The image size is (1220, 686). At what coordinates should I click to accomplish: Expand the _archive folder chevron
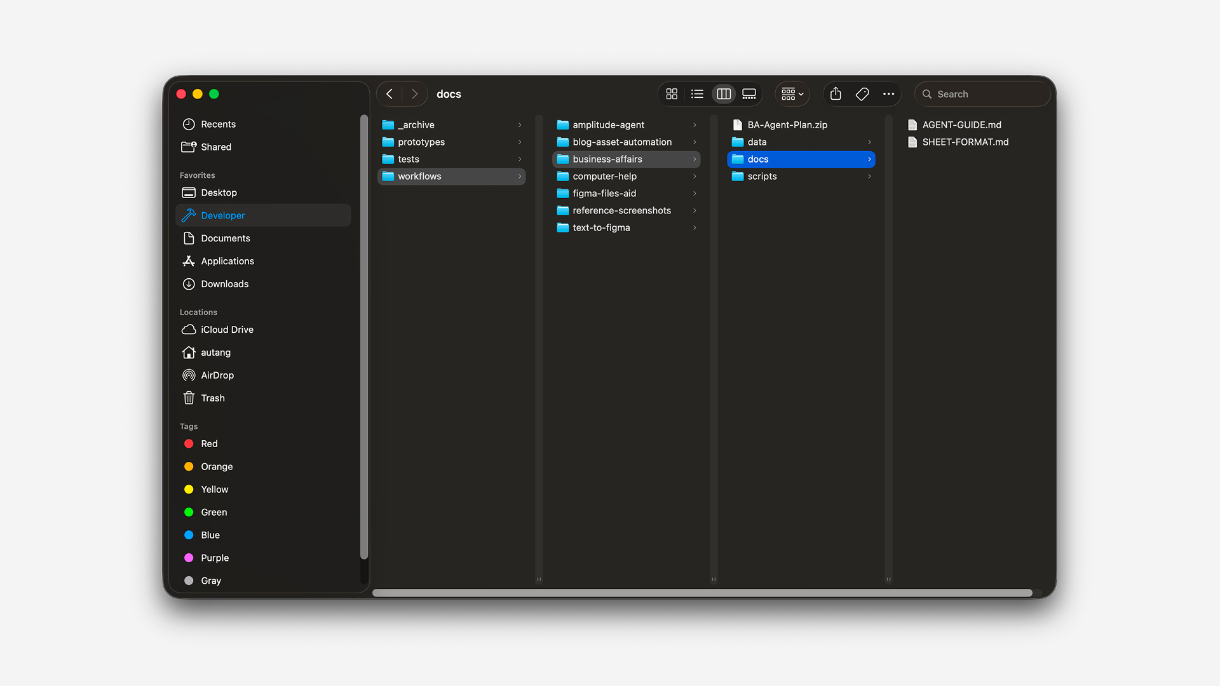520,125
